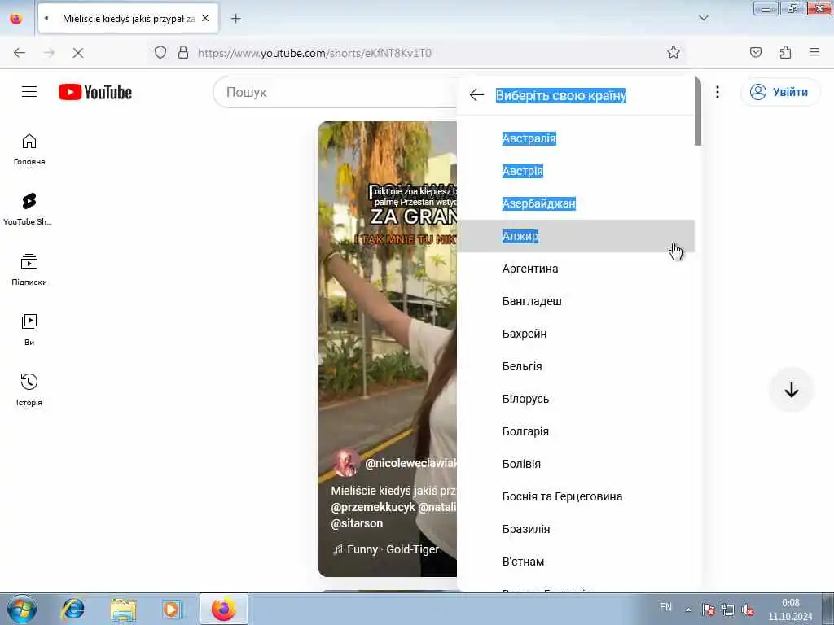Open YouTube Shorts in sidebar
834x625 pixels.
tap(29, 209)
